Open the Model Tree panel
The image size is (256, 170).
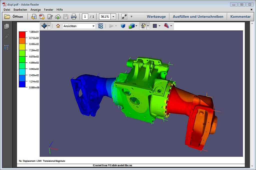[x=101, y=26]
